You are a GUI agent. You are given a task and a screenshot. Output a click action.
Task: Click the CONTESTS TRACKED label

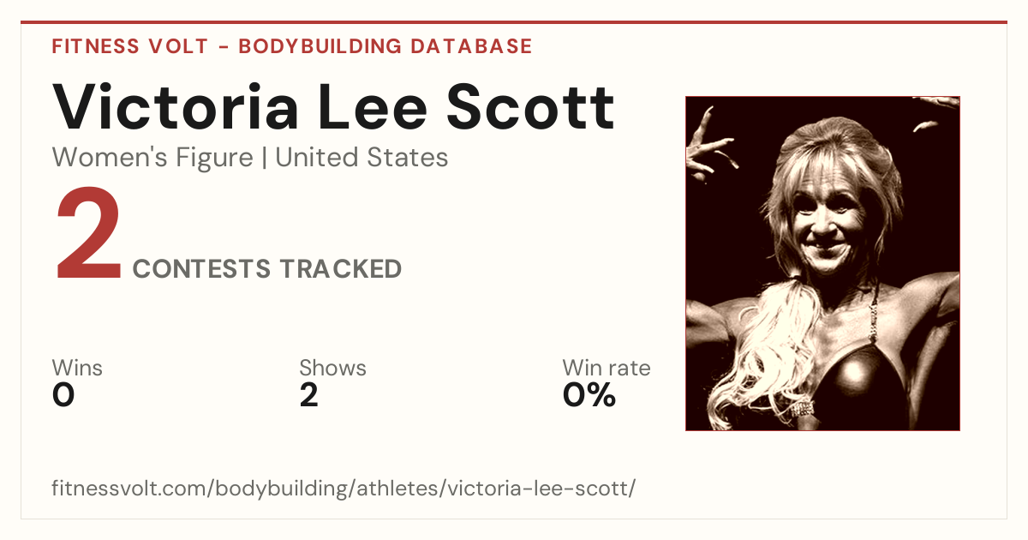267,269
